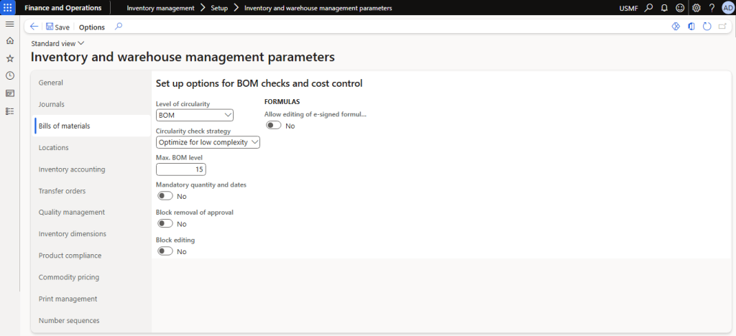Toggle Allow editing of e-signed formulas
Screen dimensions: 736x336
(273, 126)
